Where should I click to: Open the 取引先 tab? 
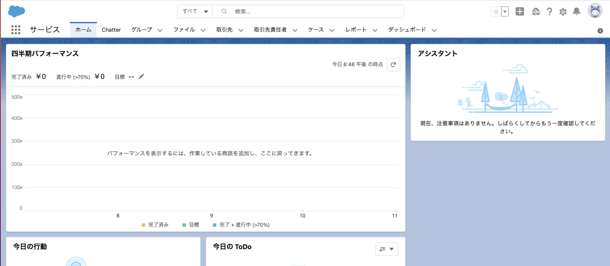coord(224,30)
